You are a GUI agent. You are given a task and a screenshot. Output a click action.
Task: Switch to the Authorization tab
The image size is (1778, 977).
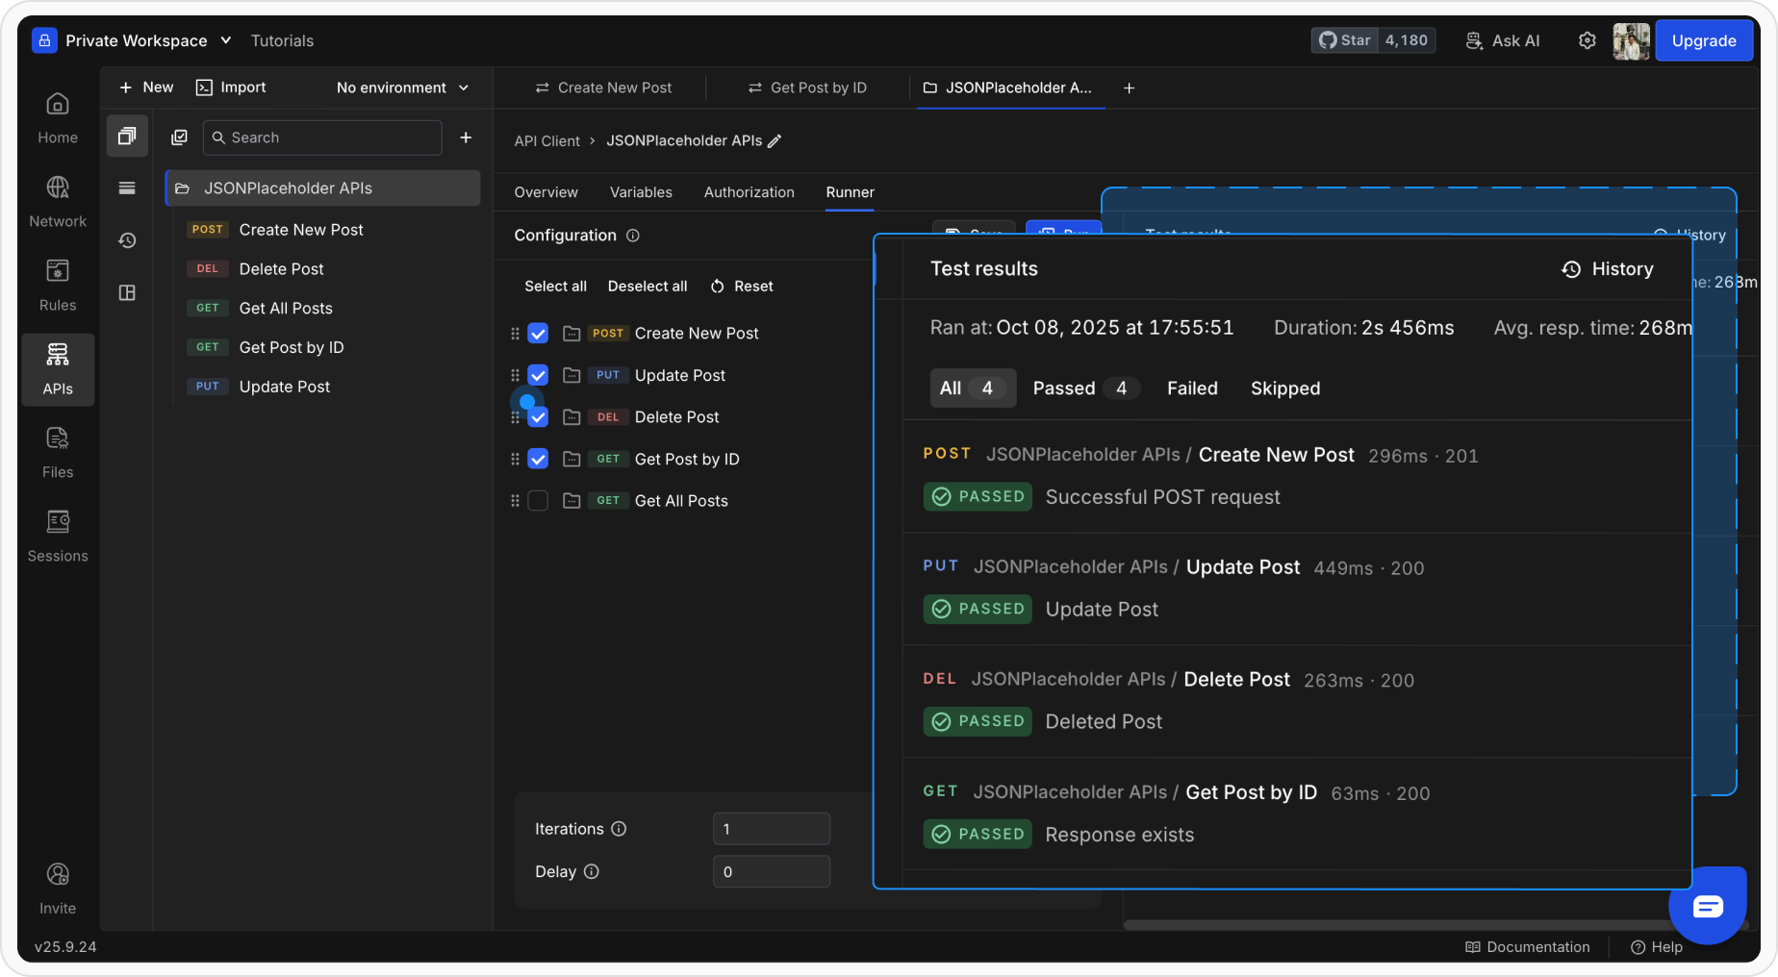pyautogui.click(x=749, y=192)
